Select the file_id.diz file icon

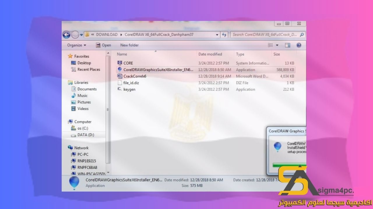pyautogui.click(x=119, y=83)
